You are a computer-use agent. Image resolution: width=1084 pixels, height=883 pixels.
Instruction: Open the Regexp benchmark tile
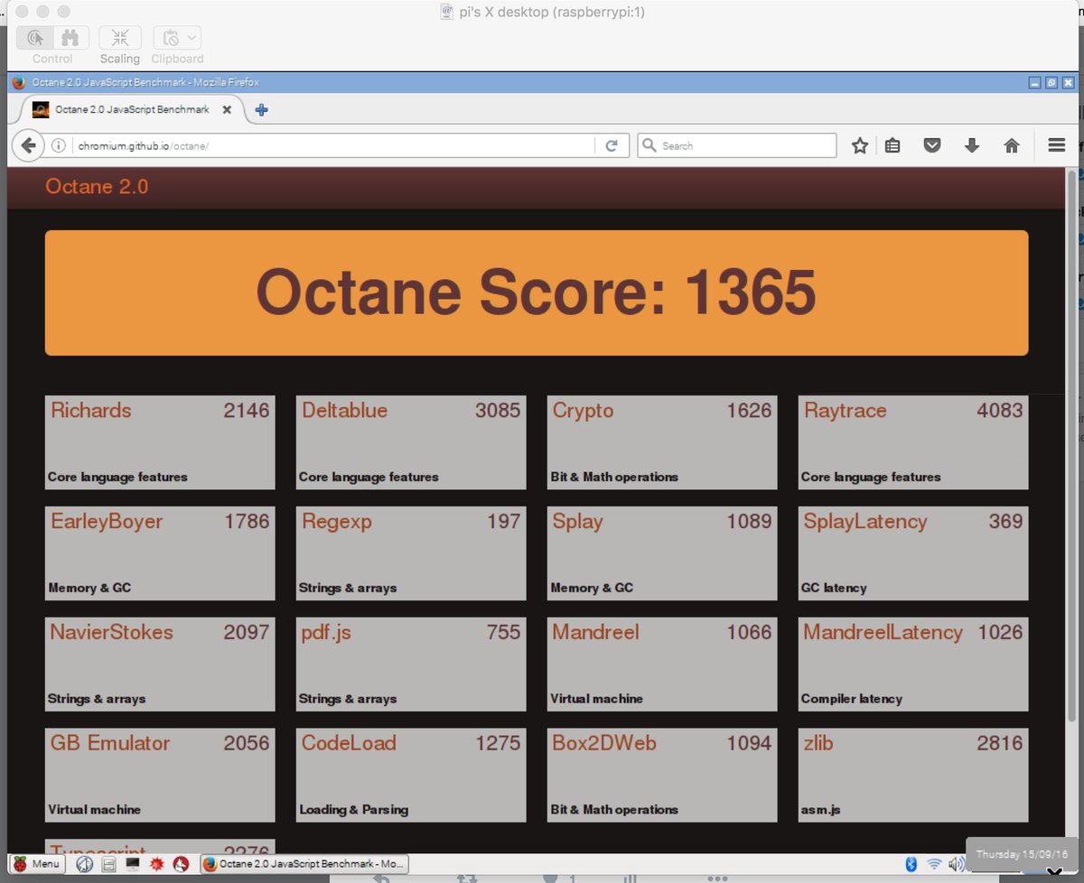(411, 553)
